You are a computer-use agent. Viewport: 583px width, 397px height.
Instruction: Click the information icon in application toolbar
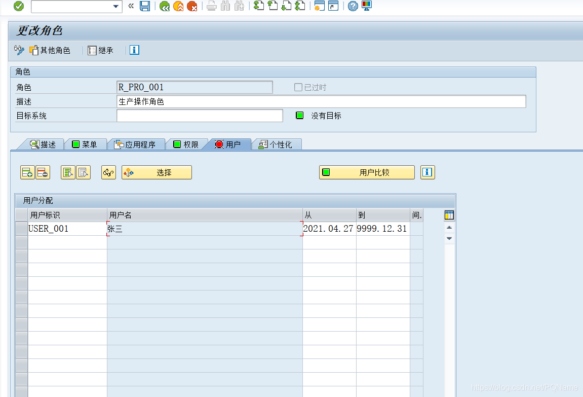pyautogui.click(x=134, y=50)
